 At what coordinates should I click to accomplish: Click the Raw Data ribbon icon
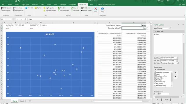59,8
